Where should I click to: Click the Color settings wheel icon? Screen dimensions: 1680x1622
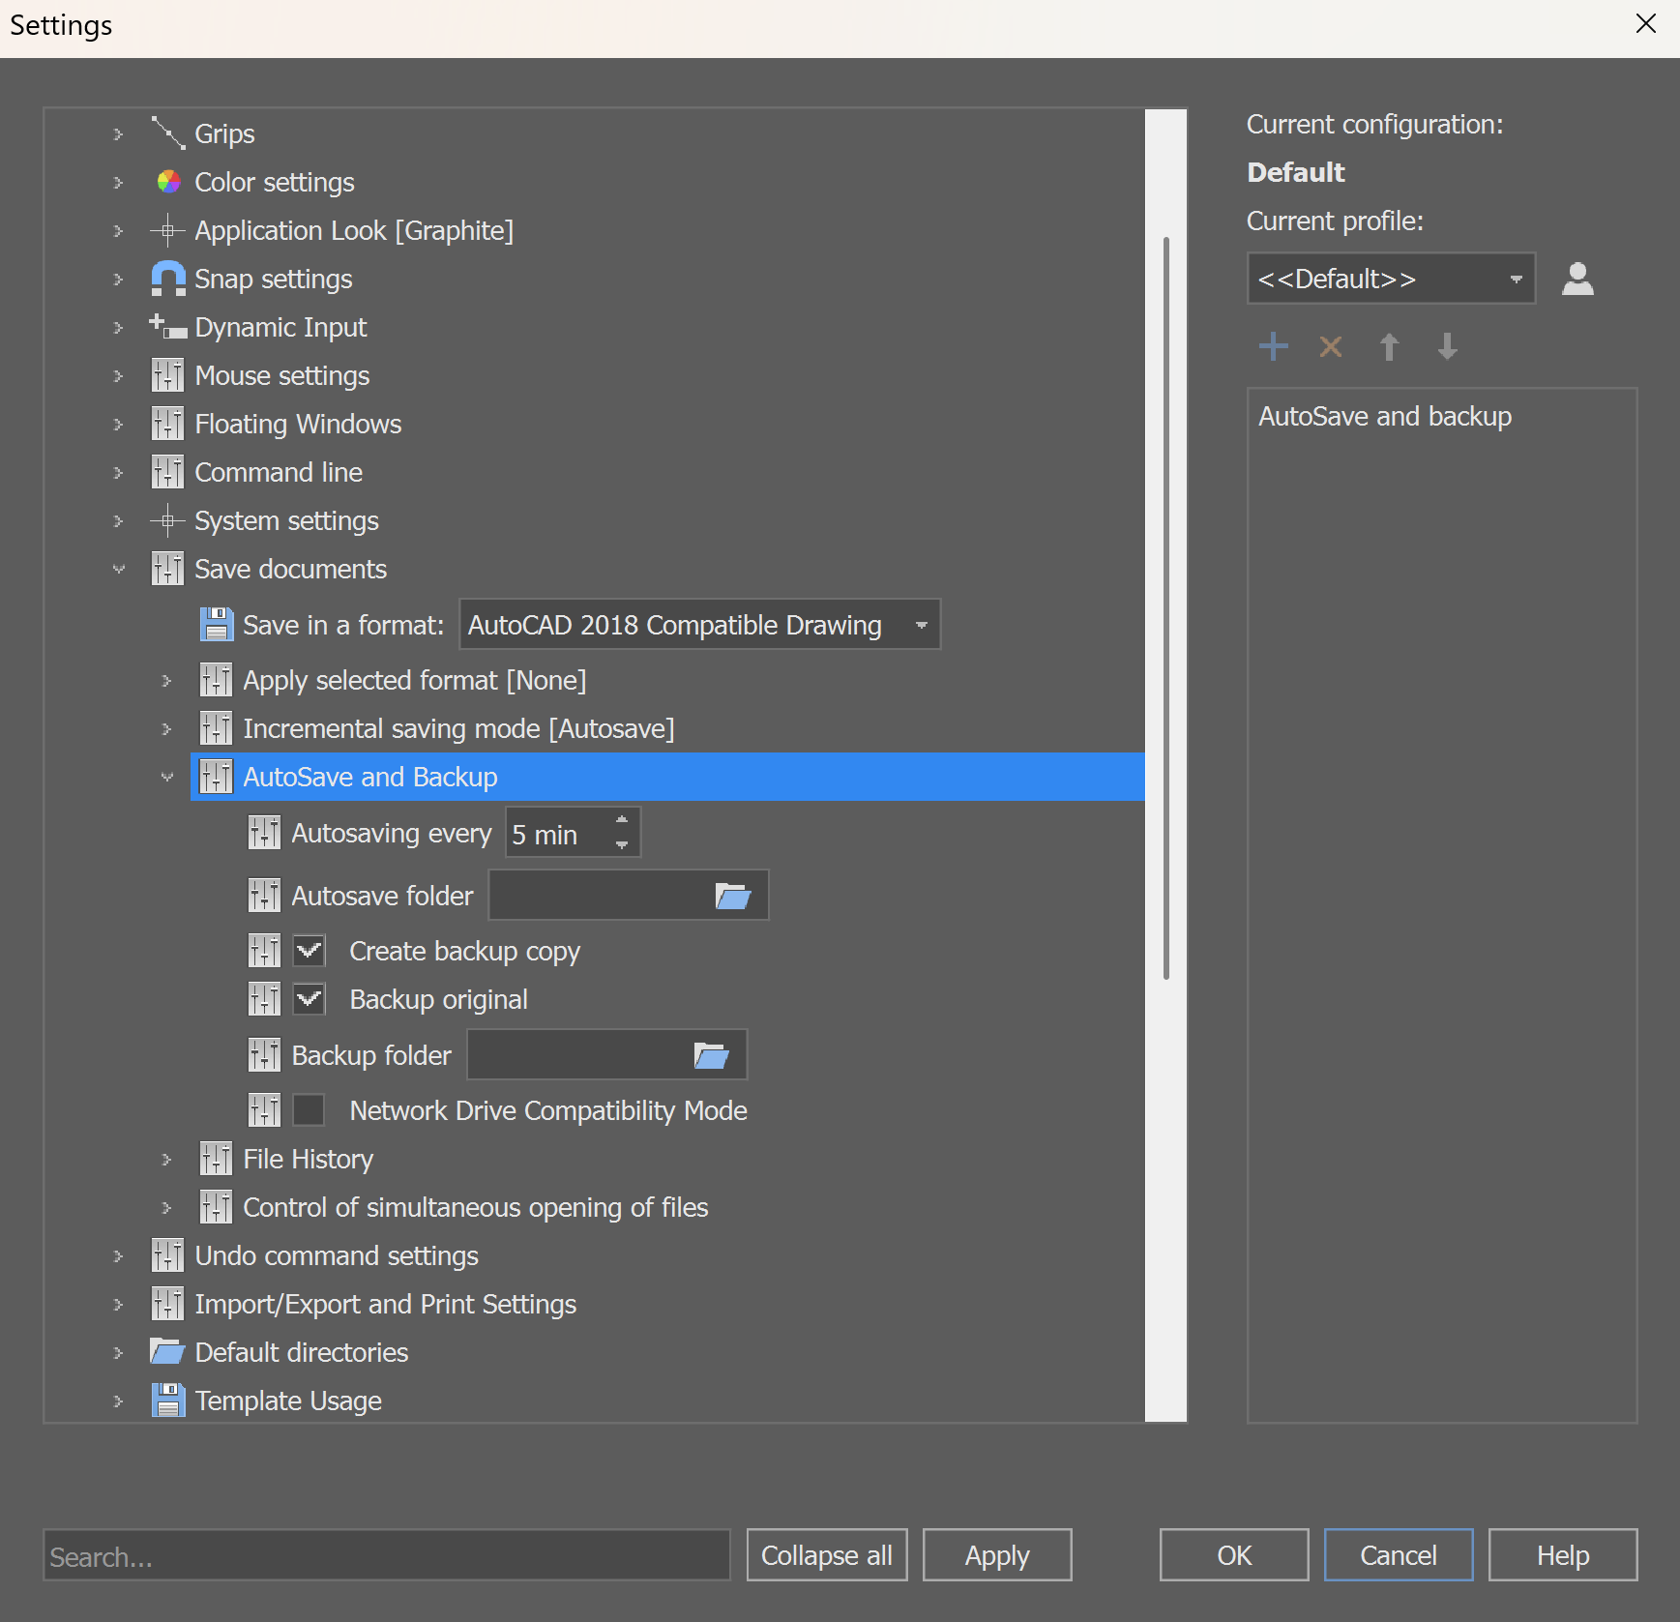pyautogui.click(x=168, y=182)
